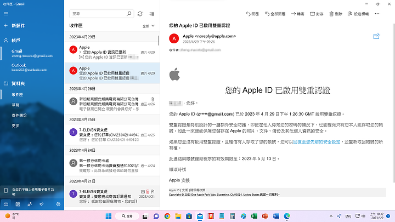Click the search magnifier icon

129,14
